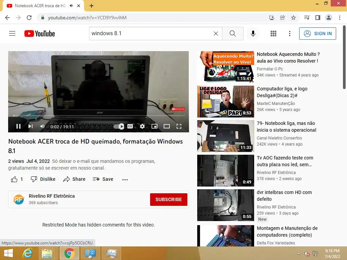Clear the search box with X
347x260 pixels.
[x=216, y=34]
